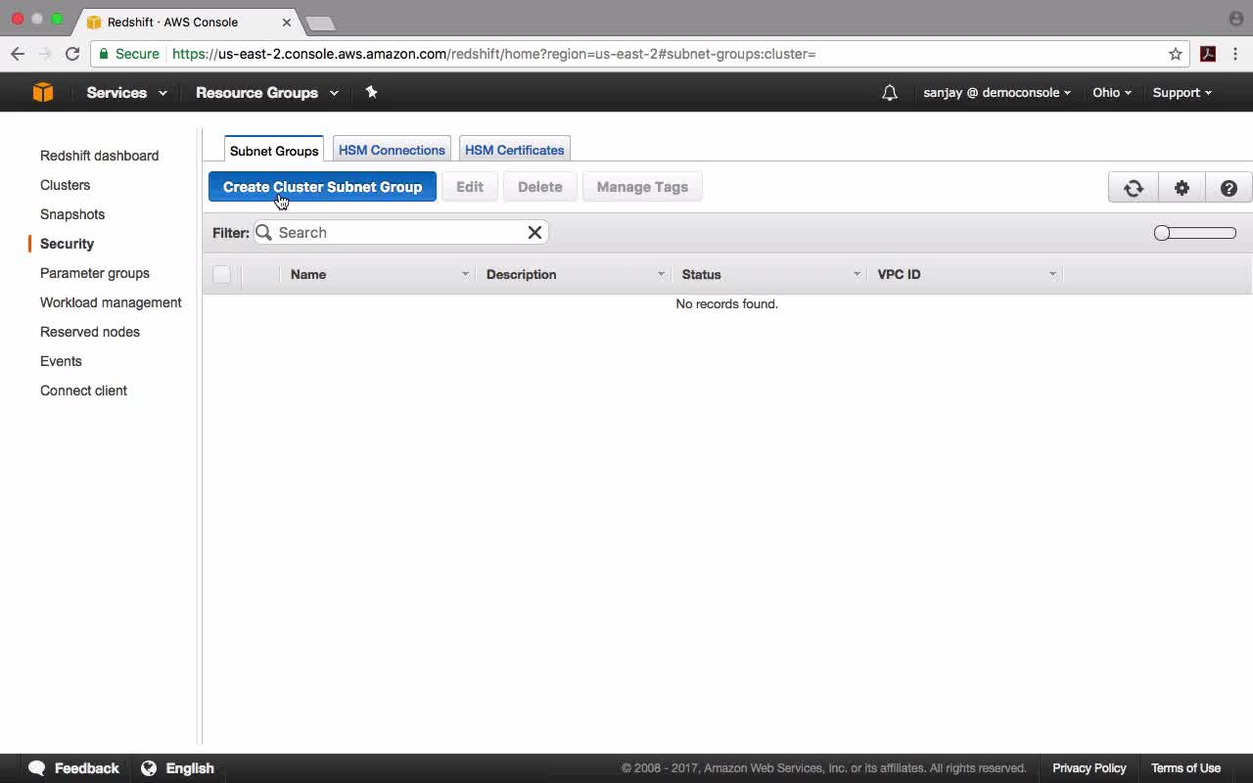
Task: Open the Terms of Use link
Action: coord(1185,768)
